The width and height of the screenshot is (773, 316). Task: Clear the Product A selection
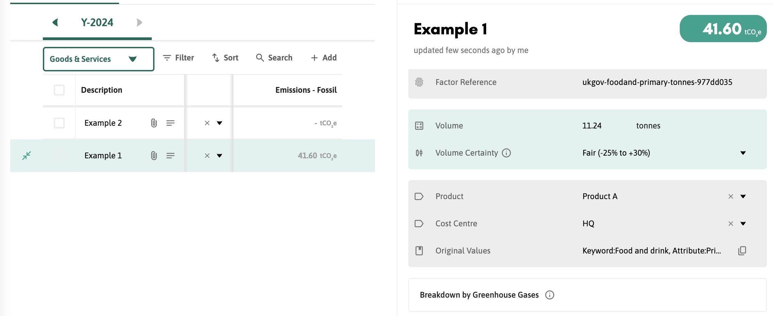[730, 196]
